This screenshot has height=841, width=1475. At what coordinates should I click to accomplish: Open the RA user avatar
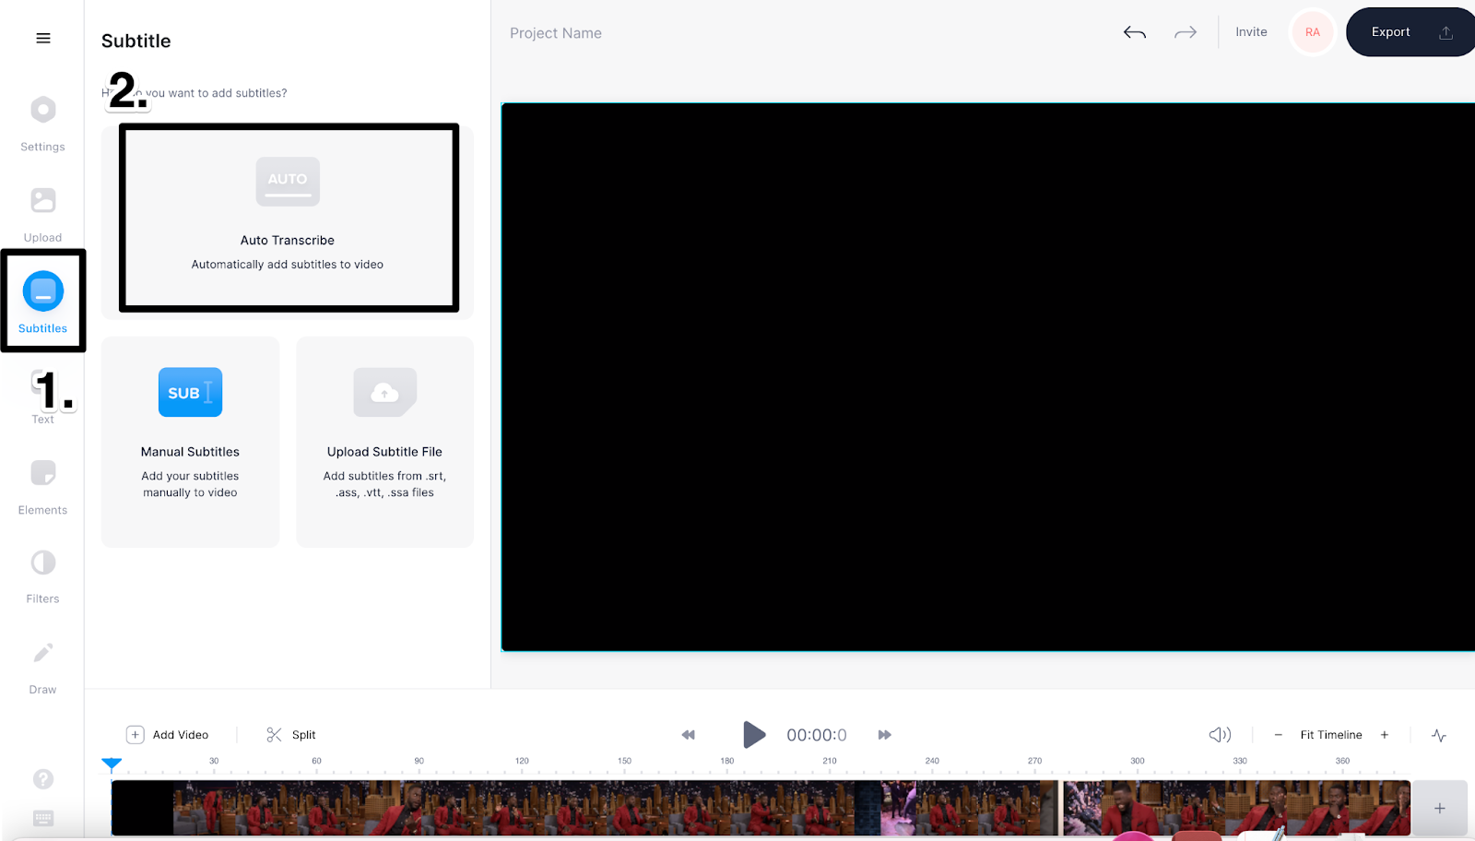pyautogui.click(x=1313, y=32)
